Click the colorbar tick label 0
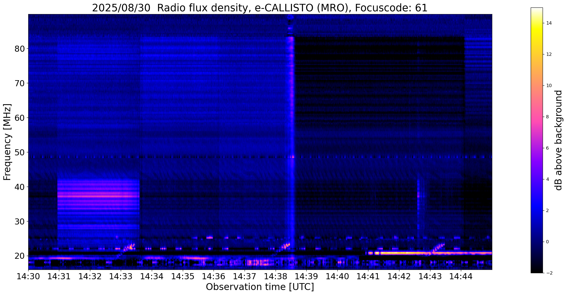The width and height of the screenshot is (567, 295). [x=548, y=242]
